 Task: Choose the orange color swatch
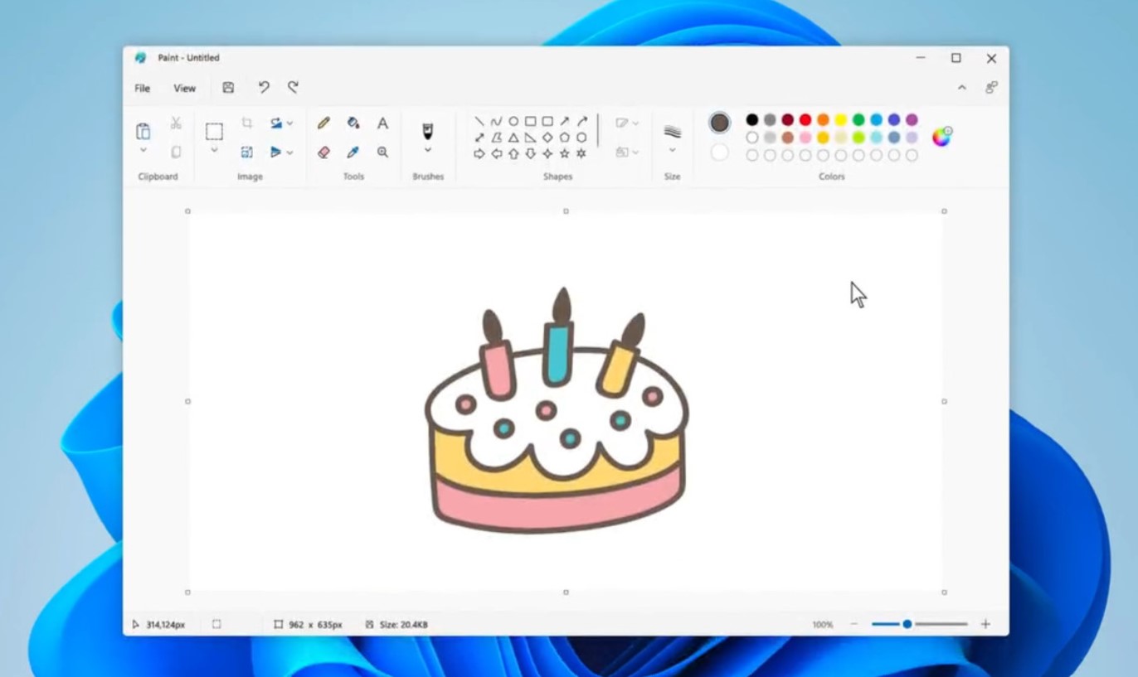(823, 120)
